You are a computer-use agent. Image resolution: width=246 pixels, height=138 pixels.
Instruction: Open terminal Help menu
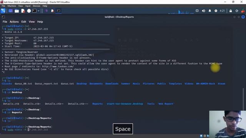[x=40, y=22]
